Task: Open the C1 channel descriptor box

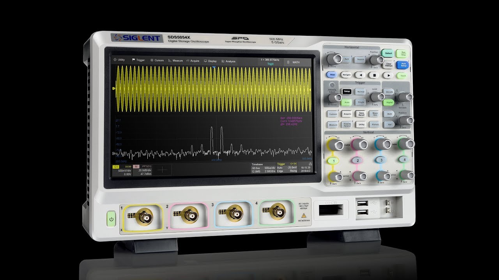Action: coord(122,170)
